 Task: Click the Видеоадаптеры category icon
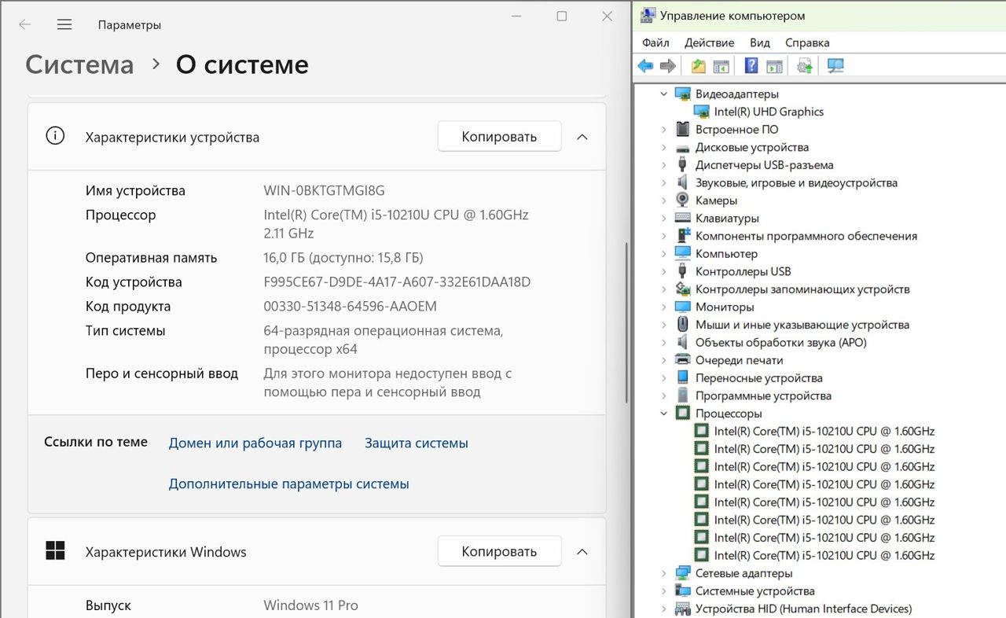(x=682, y=94)
